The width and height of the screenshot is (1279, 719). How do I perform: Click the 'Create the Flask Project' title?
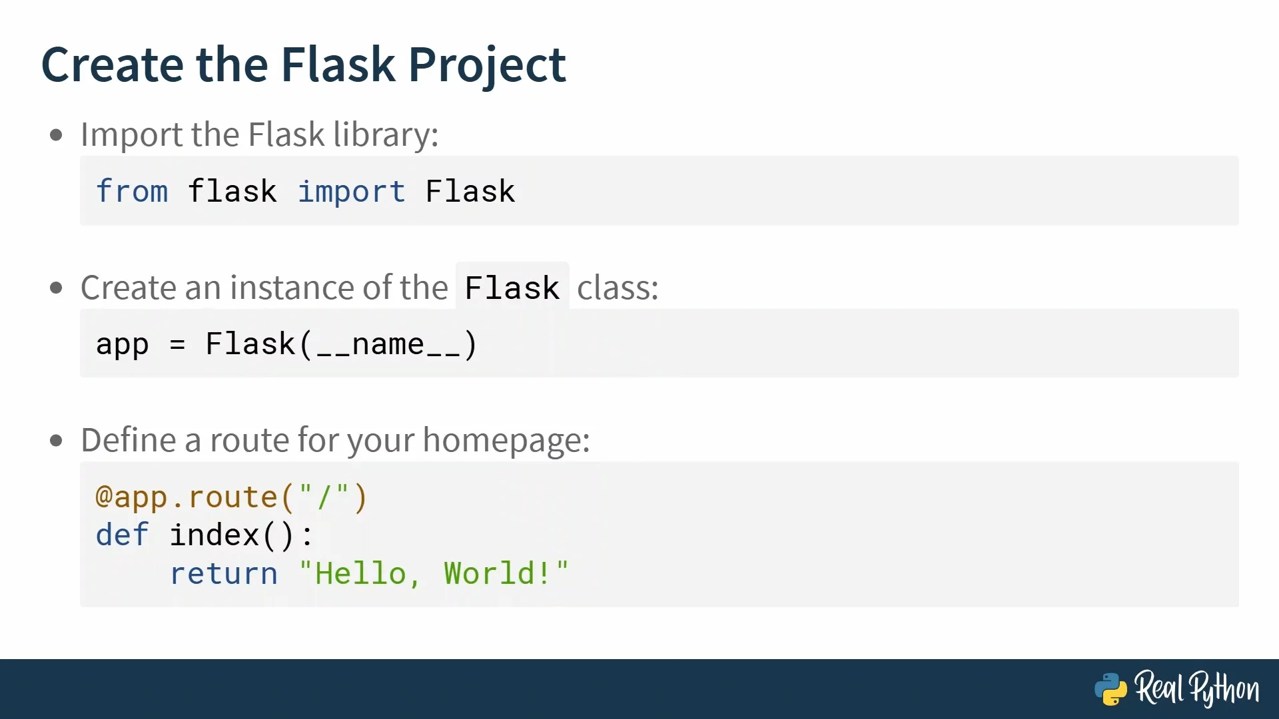pos(304,65)
